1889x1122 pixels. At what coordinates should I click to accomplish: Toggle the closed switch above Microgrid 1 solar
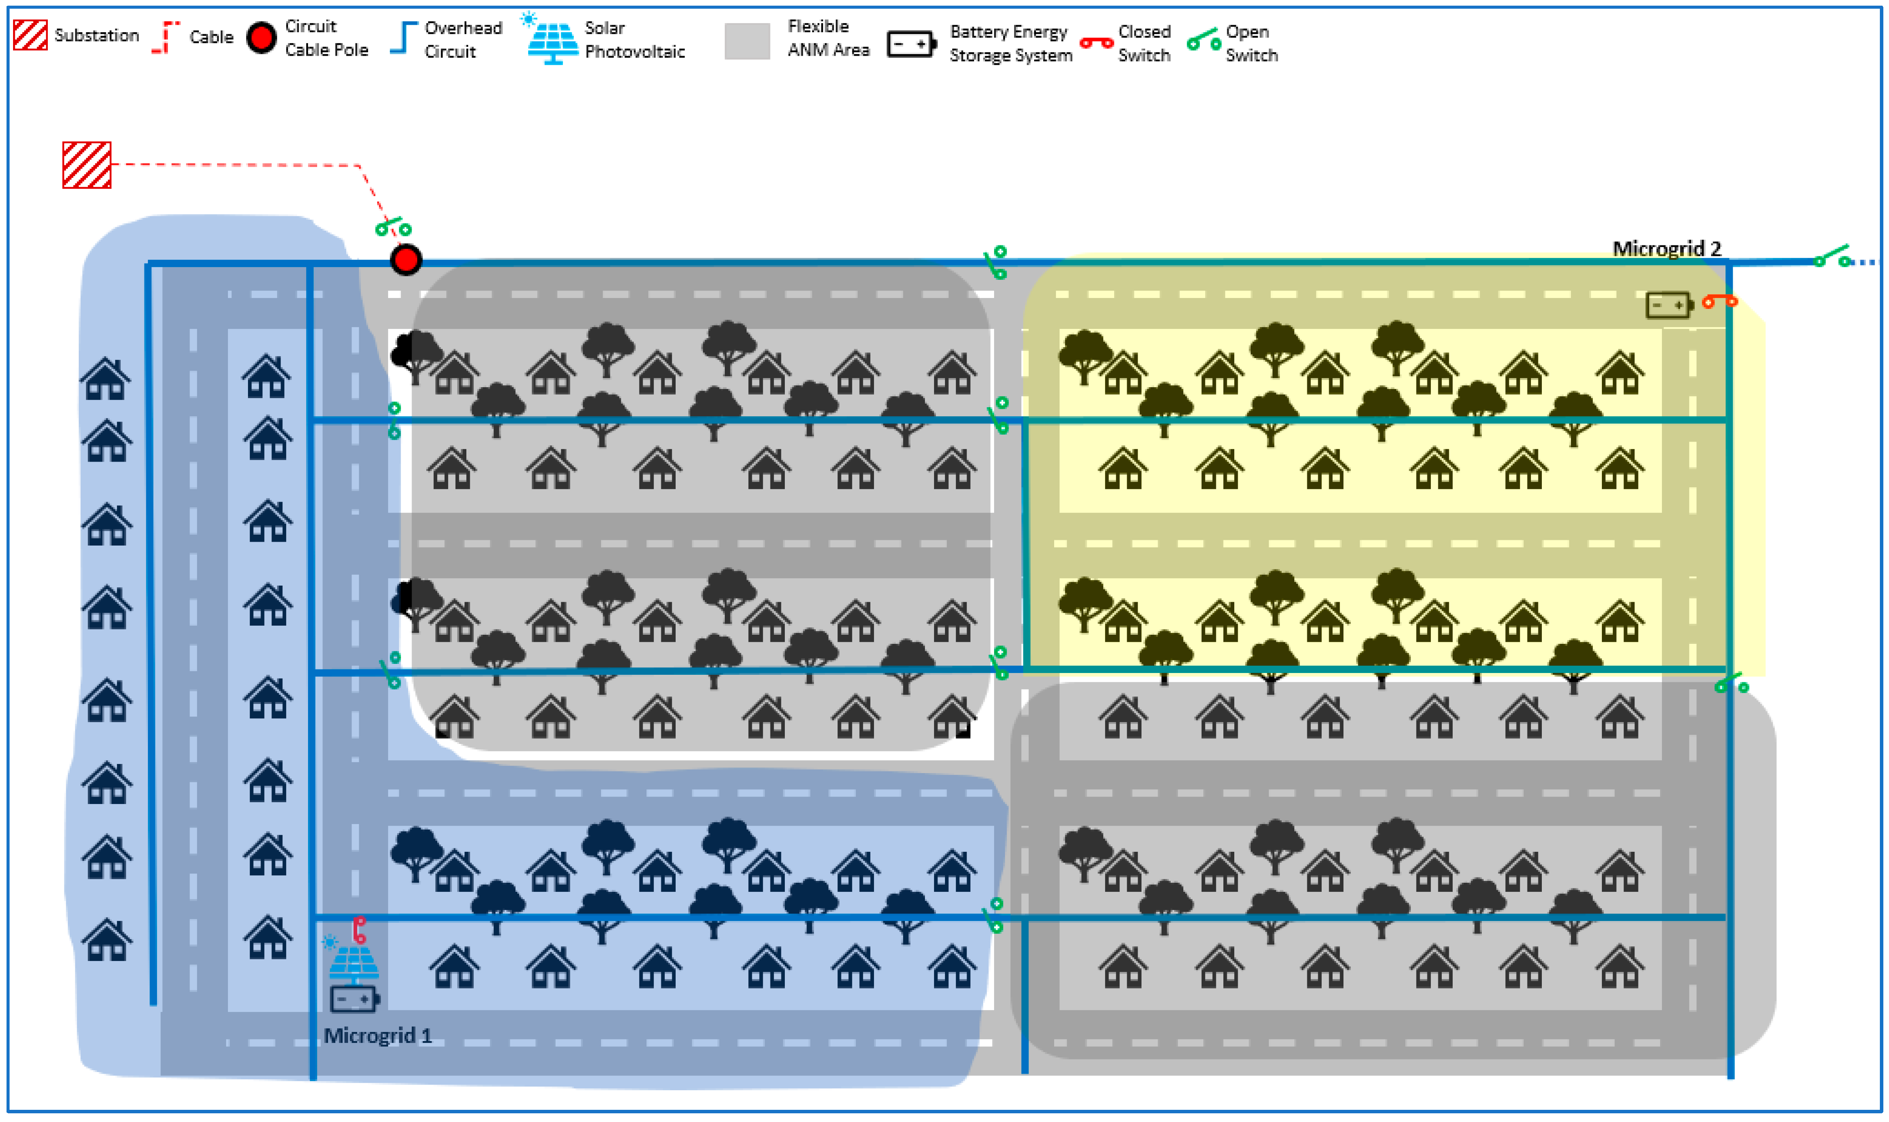point(360,929)
